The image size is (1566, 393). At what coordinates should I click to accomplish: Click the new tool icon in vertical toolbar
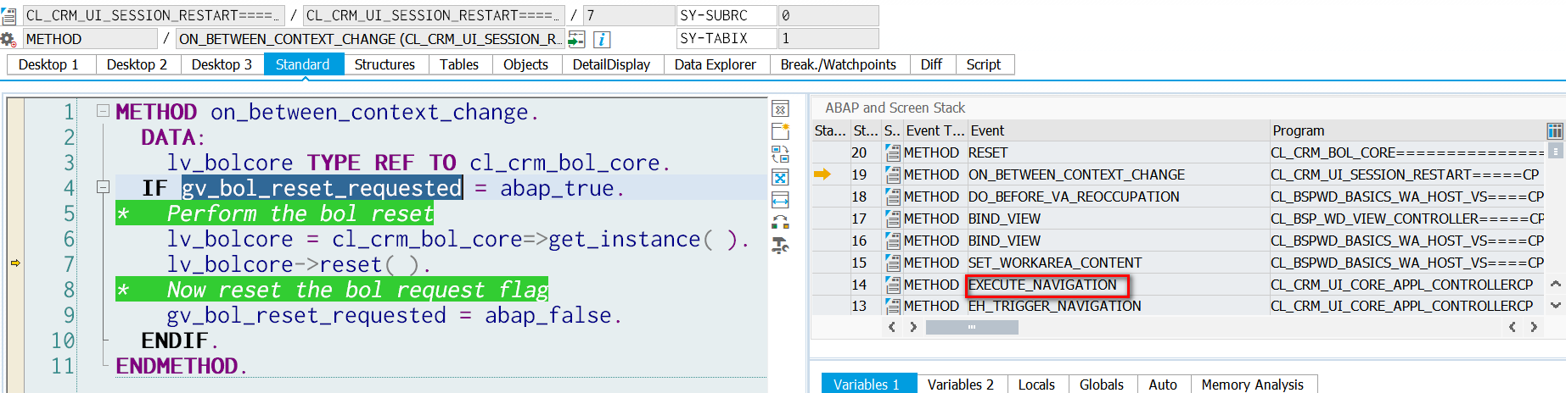pos(780,131)
